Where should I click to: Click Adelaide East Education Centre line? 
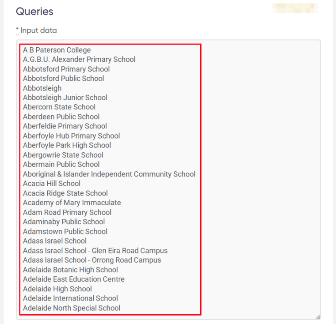point(74,279)
